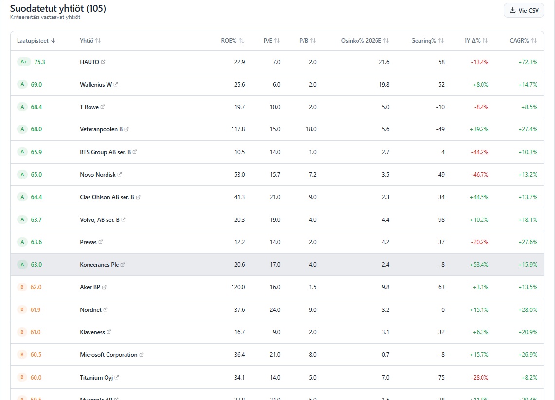
Task: Click external link icon for Novo Nordisk
Action: pos(120,174)
